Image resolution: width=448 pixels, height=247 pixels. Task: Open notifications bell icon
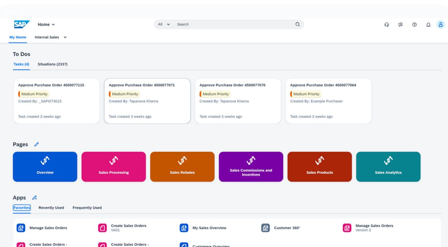428,25
